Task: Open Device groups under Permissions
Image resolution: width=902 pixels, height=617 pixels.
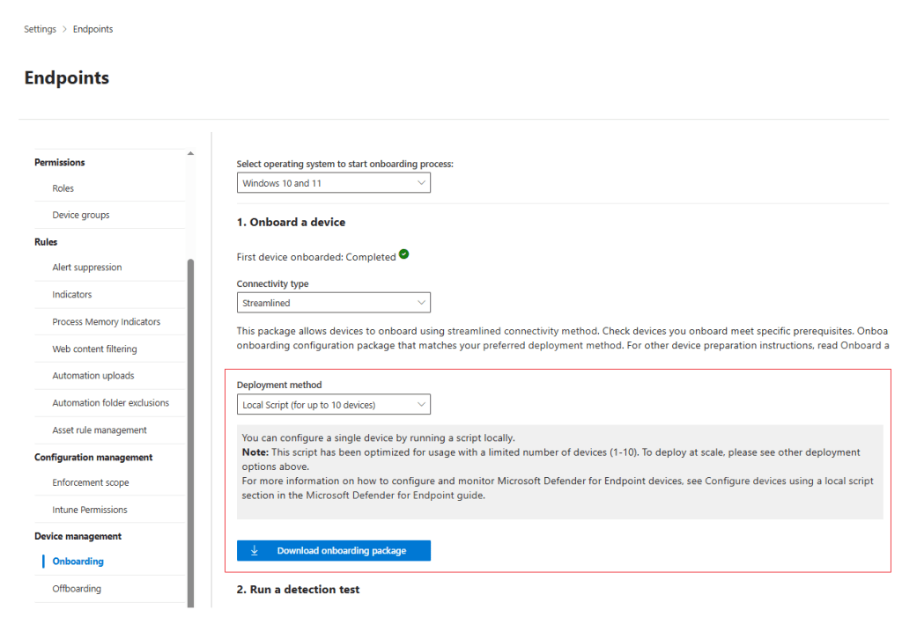Action: [82, 214]
